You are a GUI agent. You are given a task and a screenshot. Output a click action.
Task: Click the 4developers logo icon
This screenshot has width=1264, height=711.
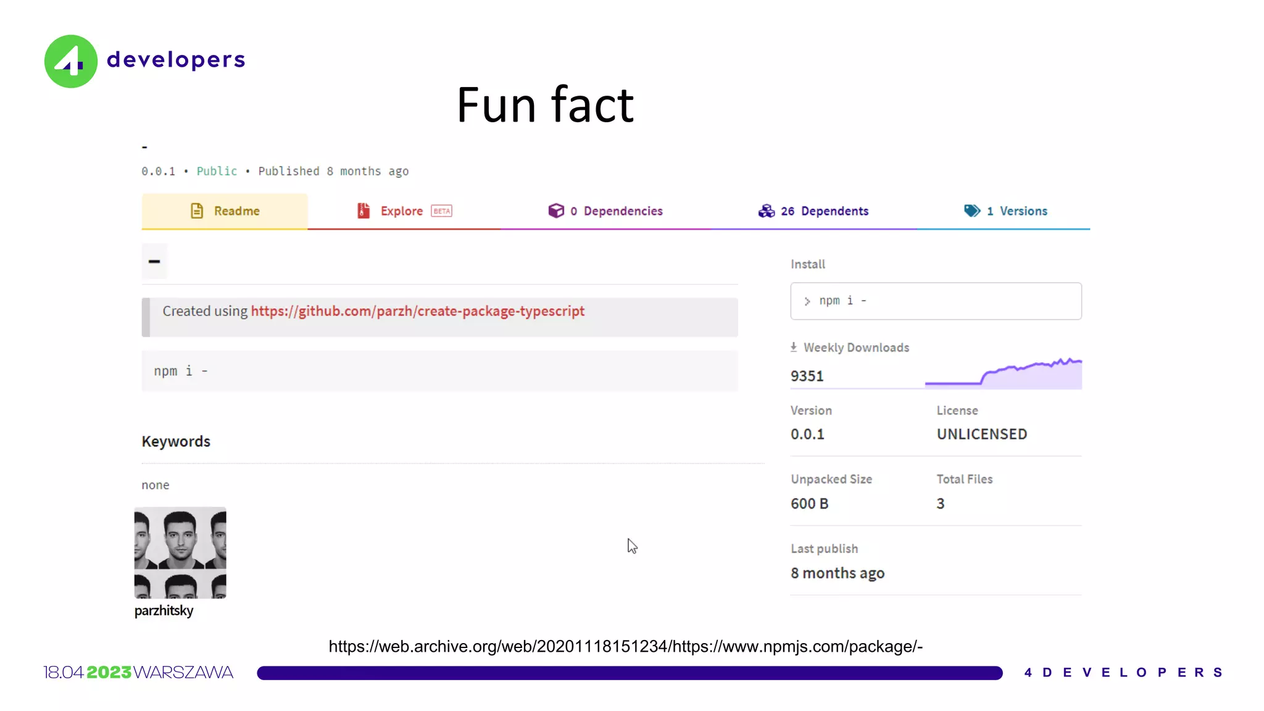[71, 61]
